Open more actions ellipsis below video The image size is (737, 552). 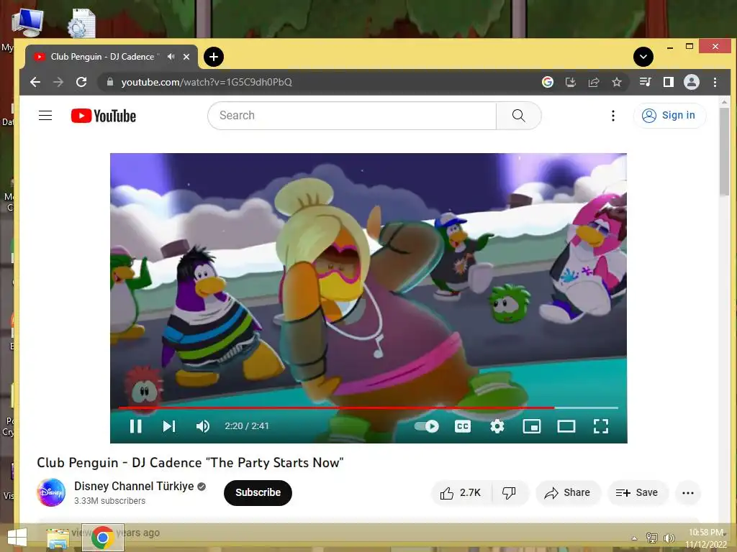point(687,493)
